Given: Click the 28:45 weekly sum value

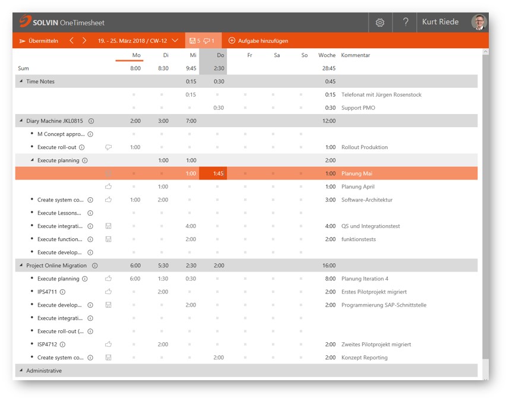Looking at the screenshot, I should click(329, 68).
